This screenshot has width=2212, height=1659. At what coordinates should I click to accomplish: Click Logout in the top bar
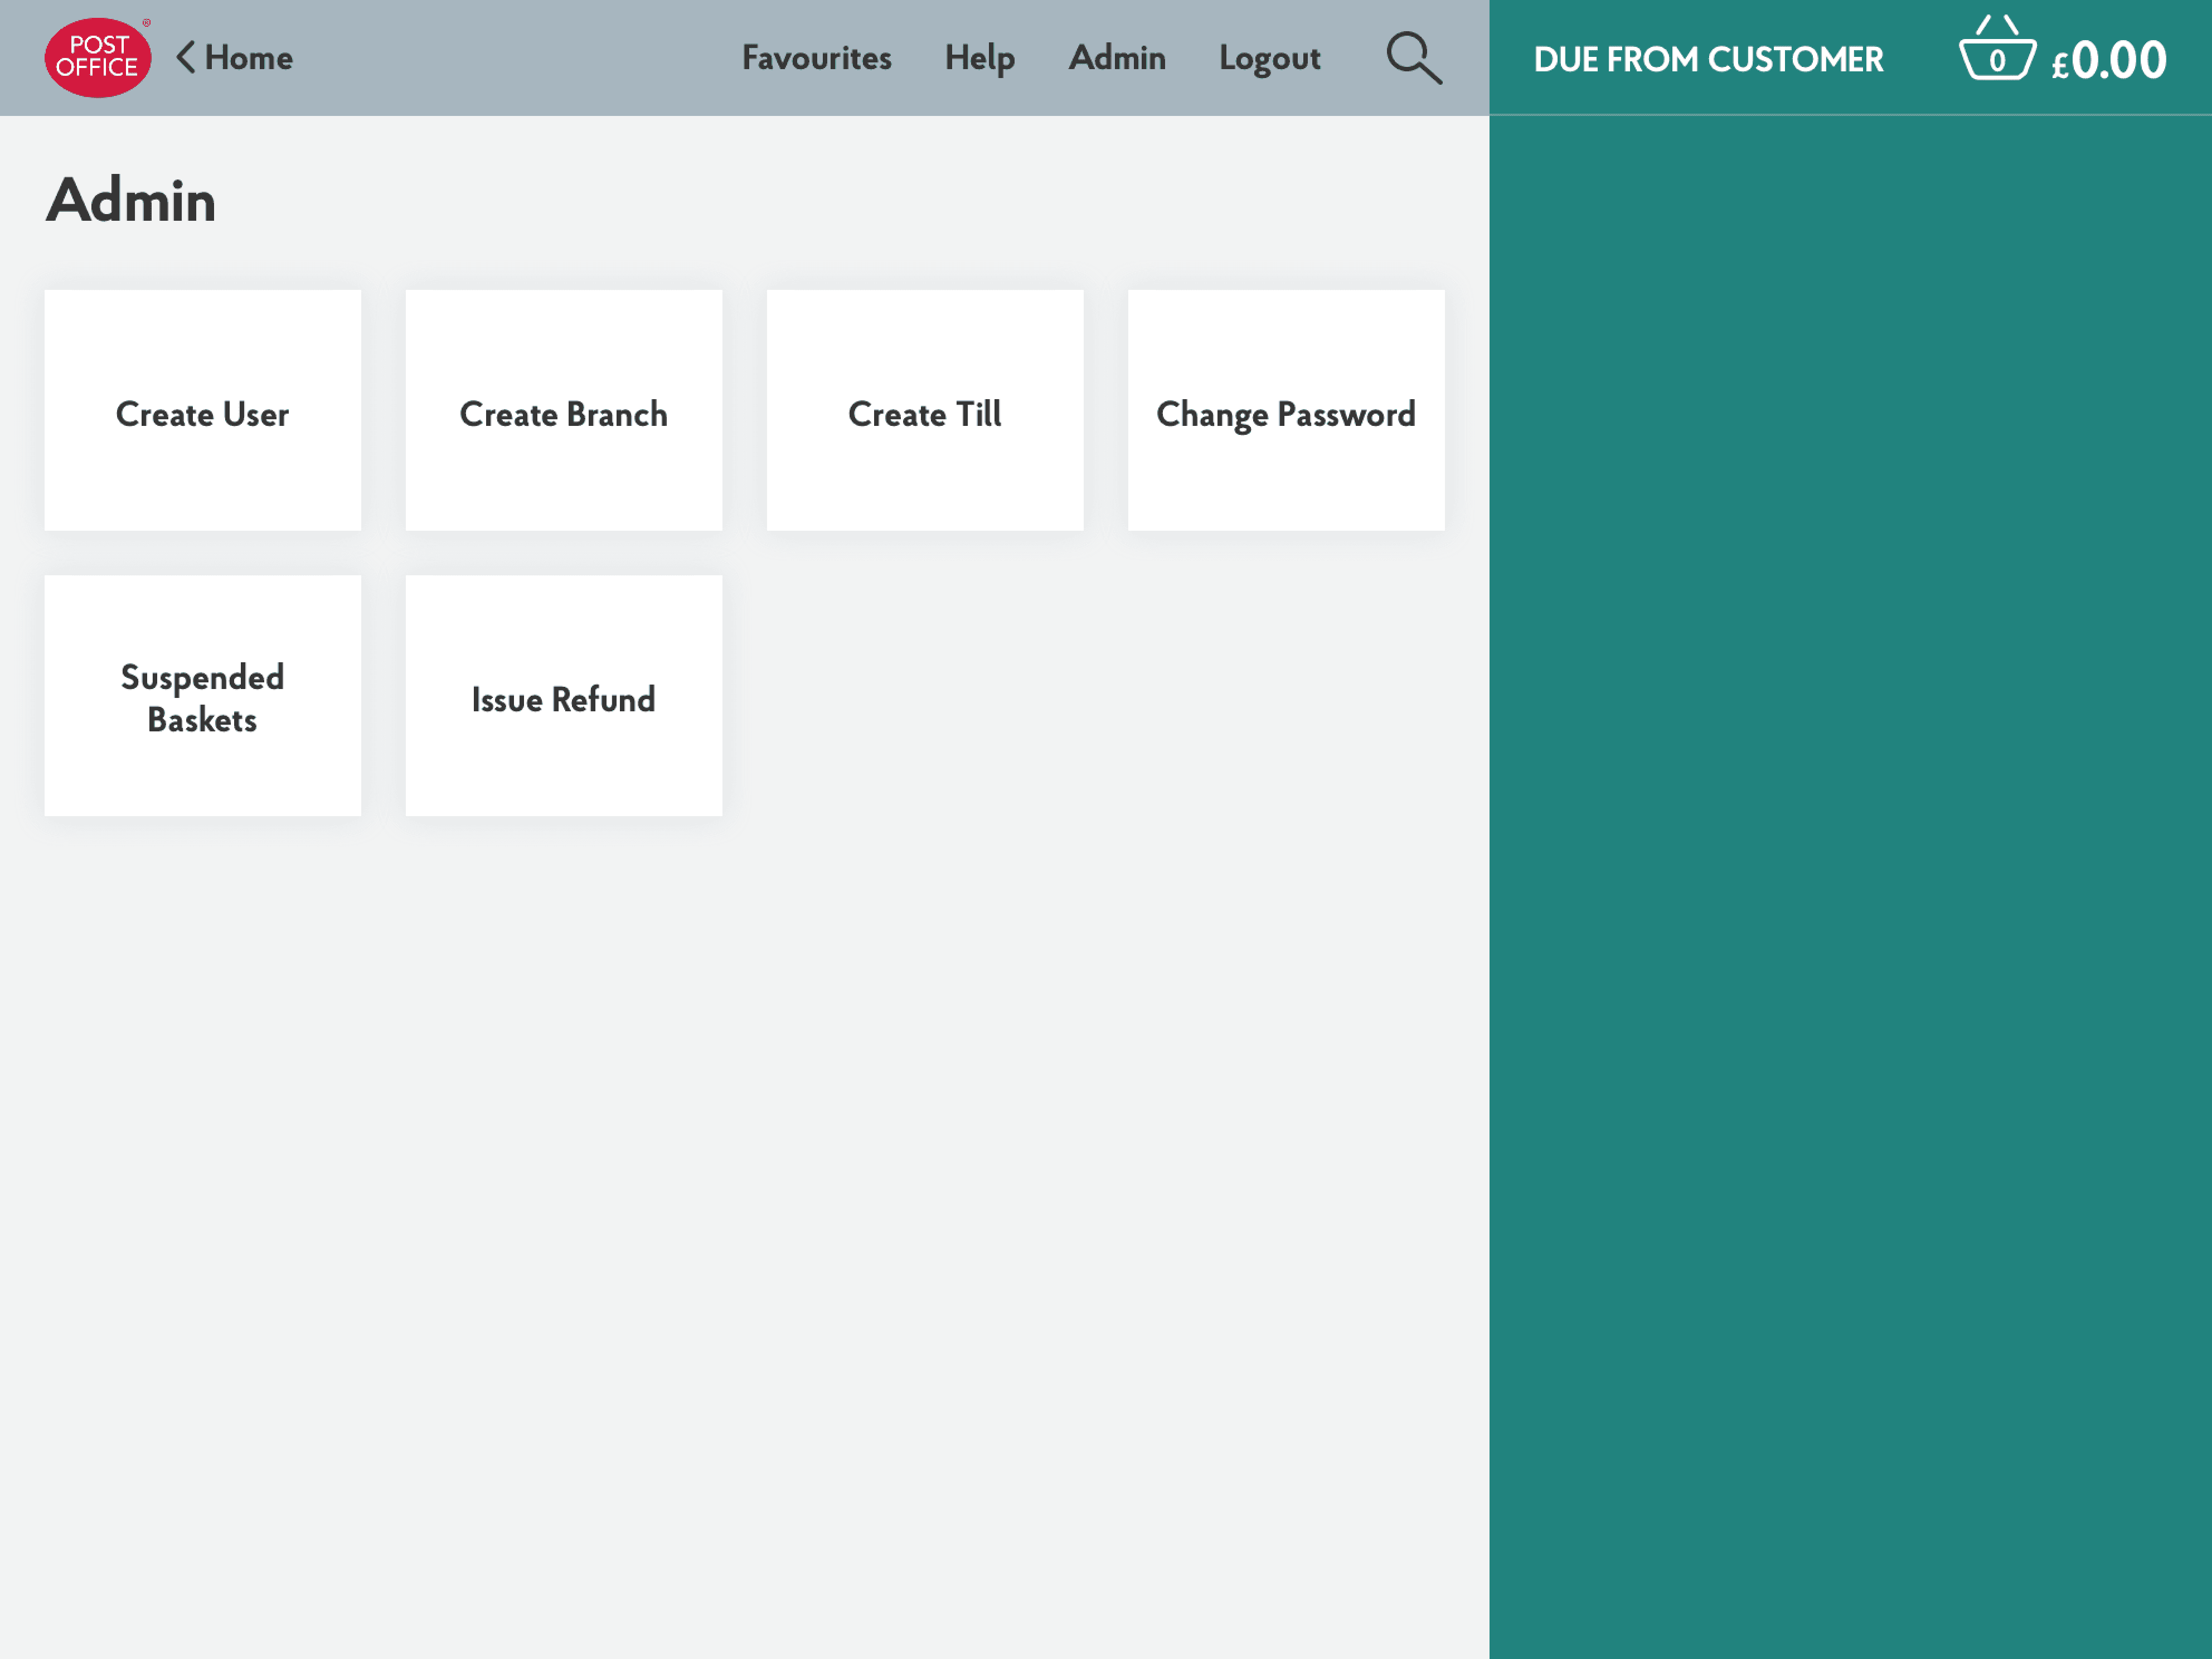coord(1269,58)
